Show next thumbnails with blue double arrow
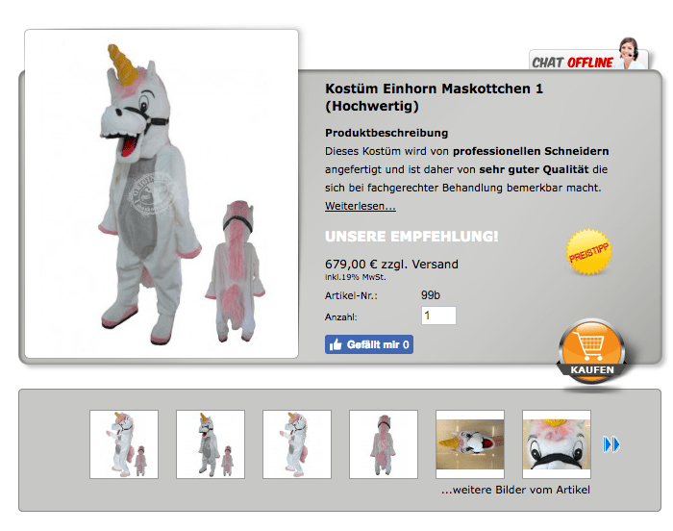This screenshot has height=531, width=673. pos(611,444)
